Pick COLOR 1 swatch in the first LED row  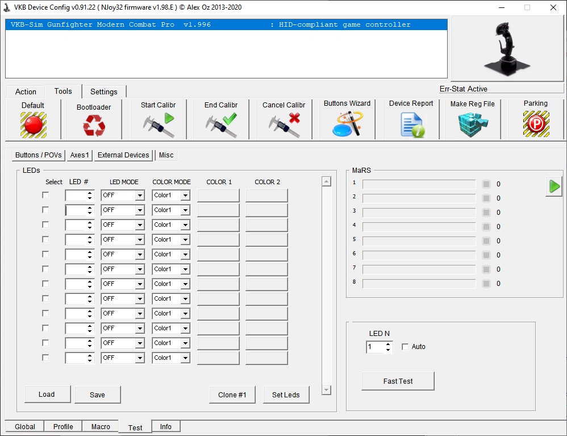pyautogui.click(x=218, y=196)
